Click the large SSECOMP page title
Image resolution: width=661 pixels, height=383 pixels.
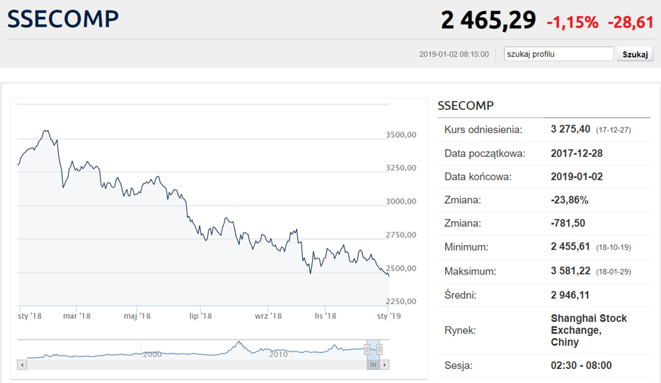click(x=63, y=19)
